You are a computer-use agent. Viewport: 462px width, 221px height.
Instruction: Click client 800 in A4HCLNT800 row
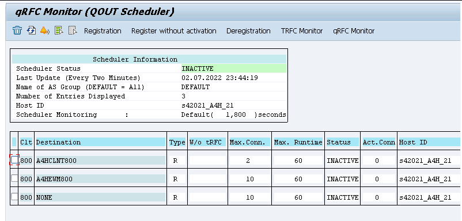26,161
